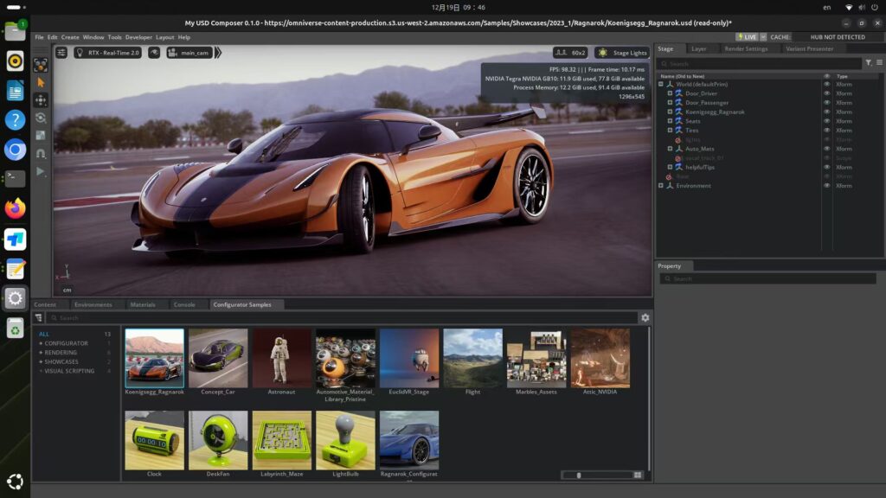886x498 pixels.
Task: Click the LIVE session button
Action: pos(747,37)
